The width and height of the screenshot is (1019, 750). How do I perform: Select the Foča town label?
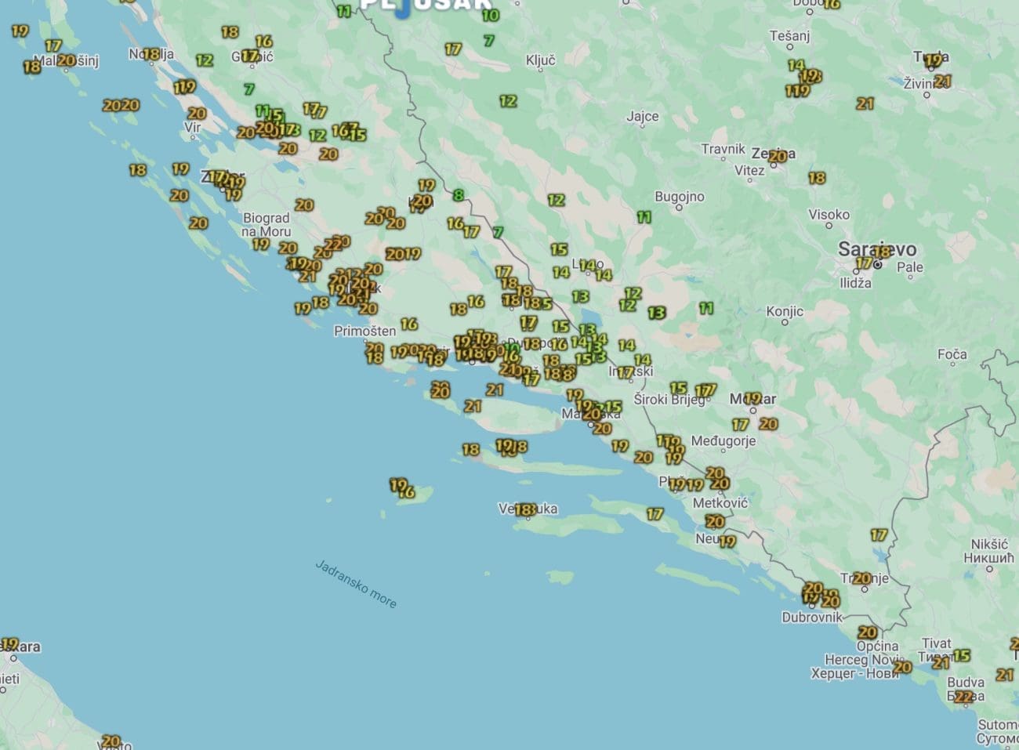952,355
